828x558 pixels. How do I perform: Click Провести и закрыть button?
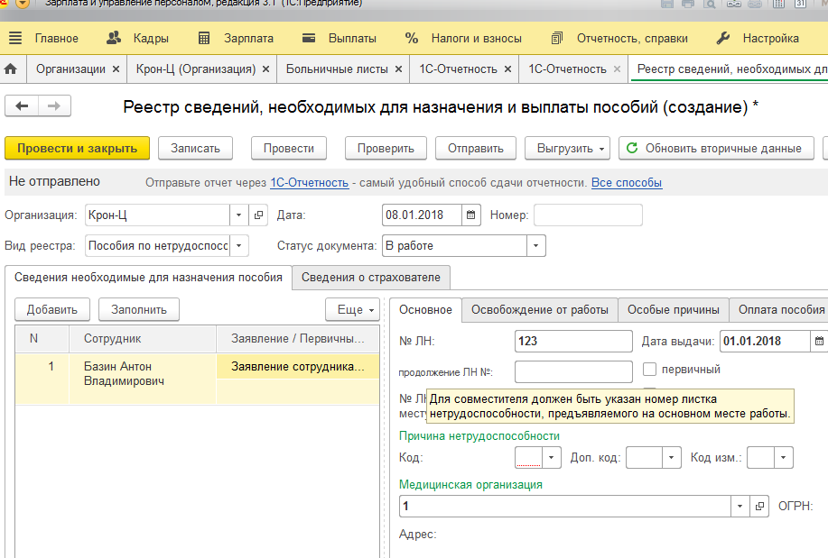(x=77, y=148)
